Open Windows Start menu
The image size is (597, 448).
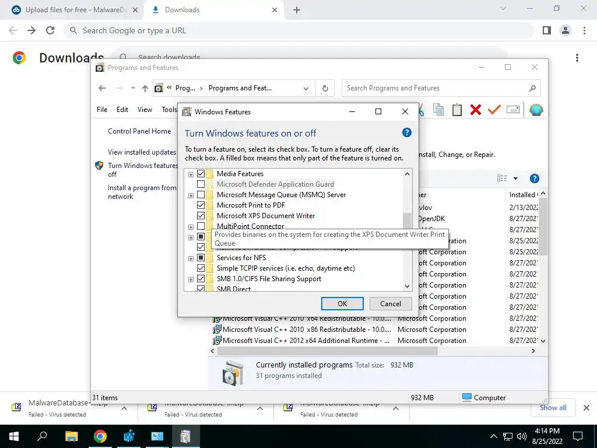pyautogui.click(x=14, y=436)
